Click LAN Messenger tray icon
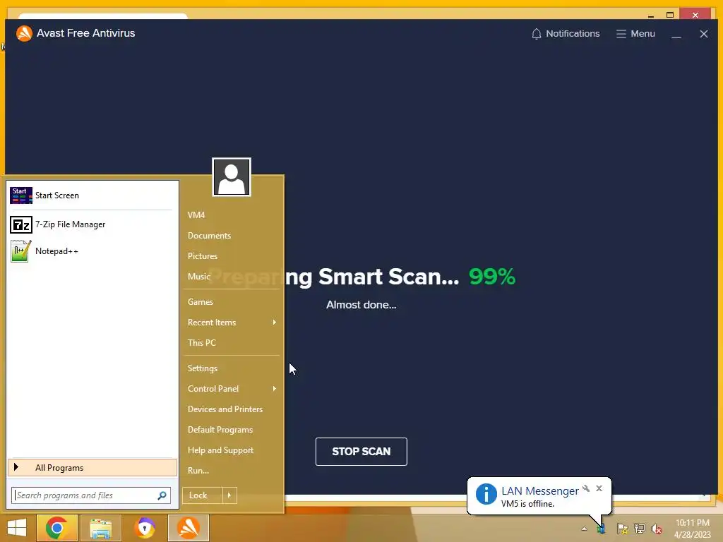This screenshot has height=542, width=723. click(601, 529)
